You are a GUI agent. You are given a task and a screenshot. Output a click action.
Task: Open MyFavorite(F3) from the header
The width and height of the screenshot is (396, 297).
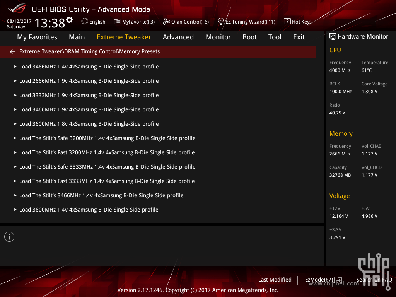click(138, 22)
